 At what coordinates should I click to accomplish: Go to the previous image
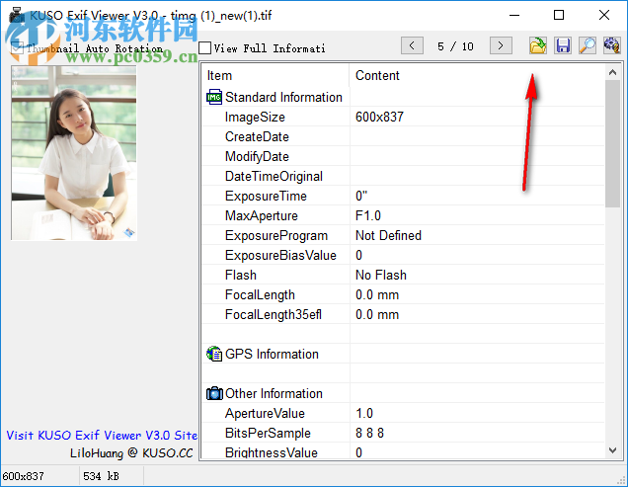click(412, 45)
